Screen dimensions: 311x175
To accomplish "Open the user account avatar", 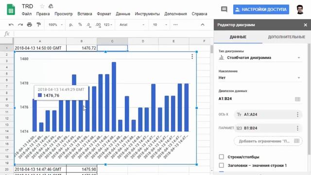I will coord(300,9).
